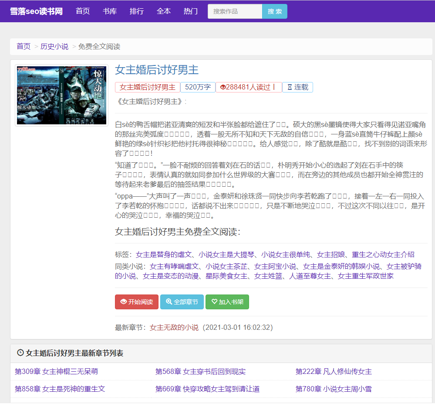Image resolution: width=435 pixels, height=404 pixels.
Task: View 全部章节 chapter list button
Action: pyautogui.click(x=182, y=301)
